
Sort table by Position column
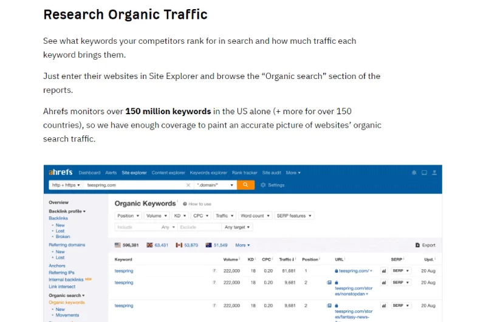[x=311, y=259]
